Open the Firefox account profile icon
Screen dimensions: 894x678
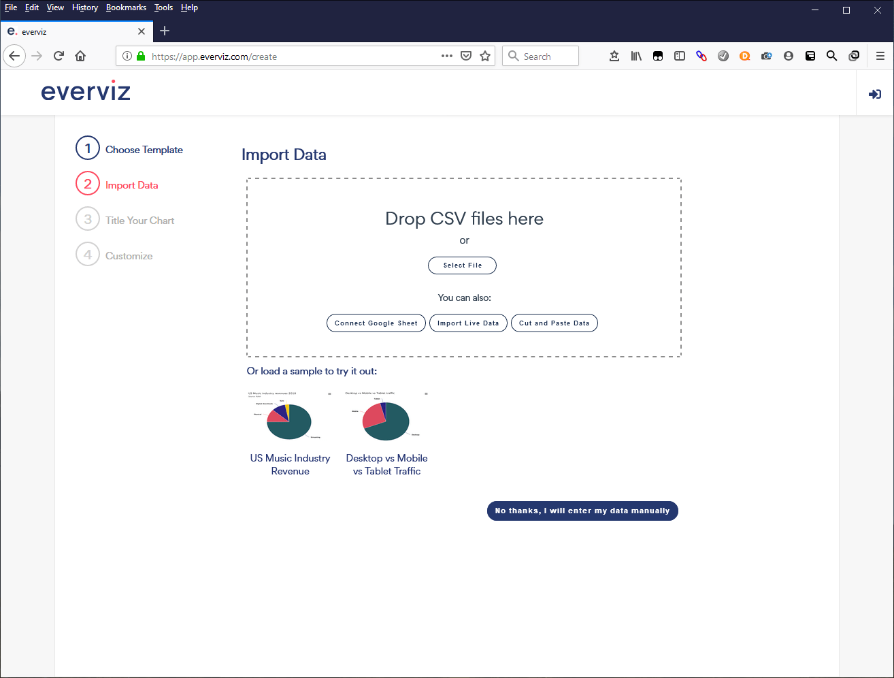789,55
